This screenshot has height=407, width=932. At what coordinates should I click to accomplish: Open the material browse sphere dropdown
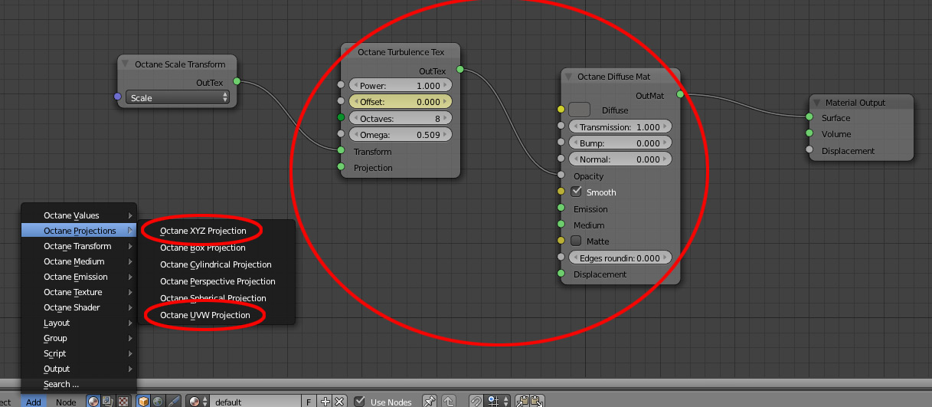tap(198, 402)
